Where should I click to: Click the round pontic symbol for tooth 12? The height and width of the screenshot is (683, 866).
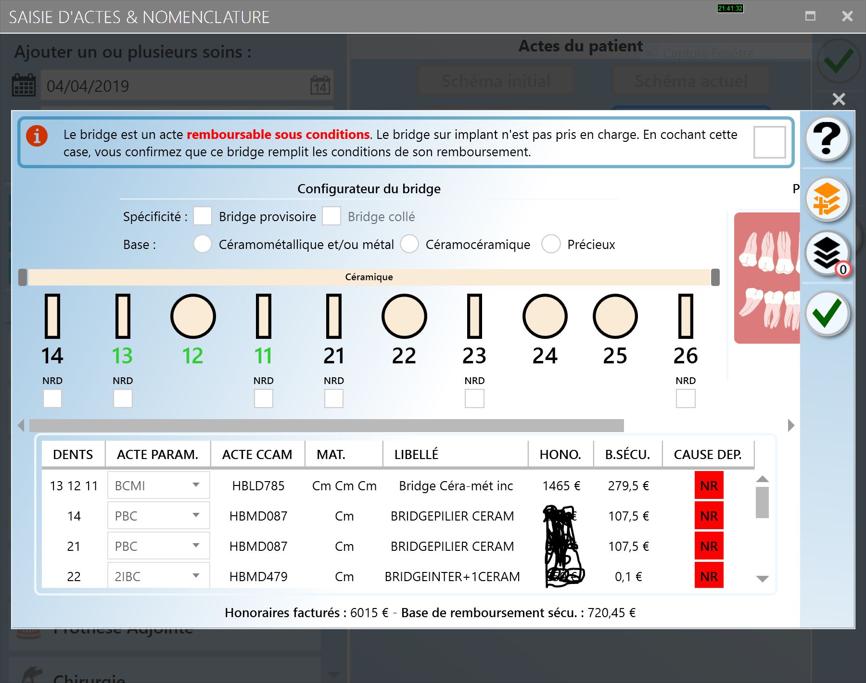[193, 316]
